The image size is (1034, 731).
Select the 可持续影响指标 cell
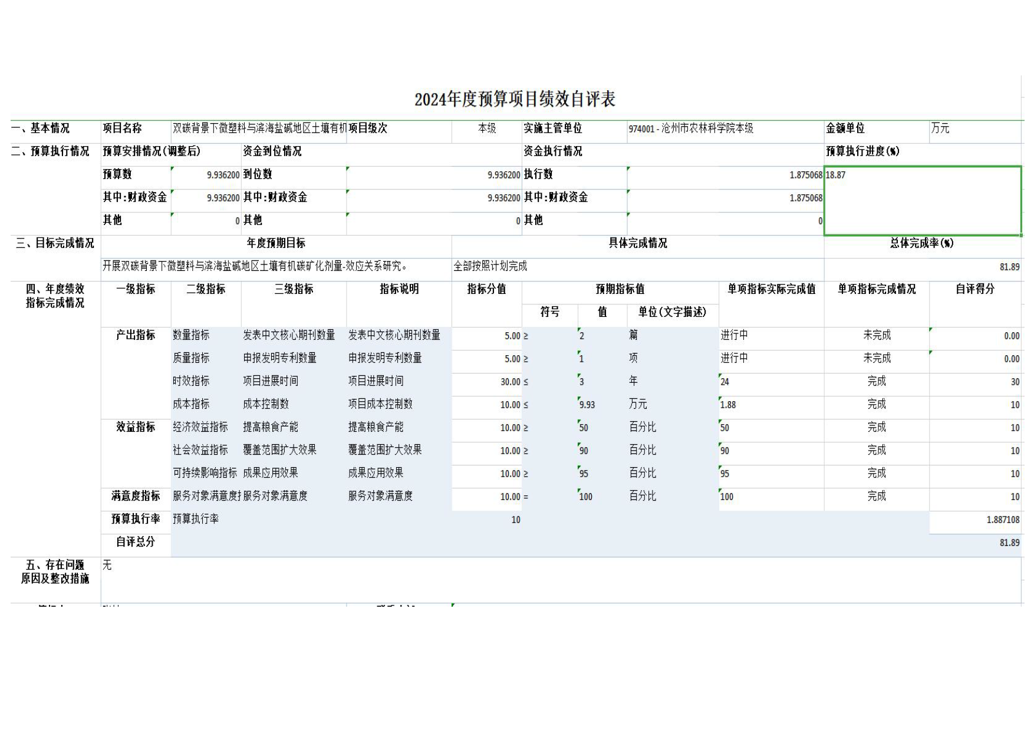(x=205, y=473)
